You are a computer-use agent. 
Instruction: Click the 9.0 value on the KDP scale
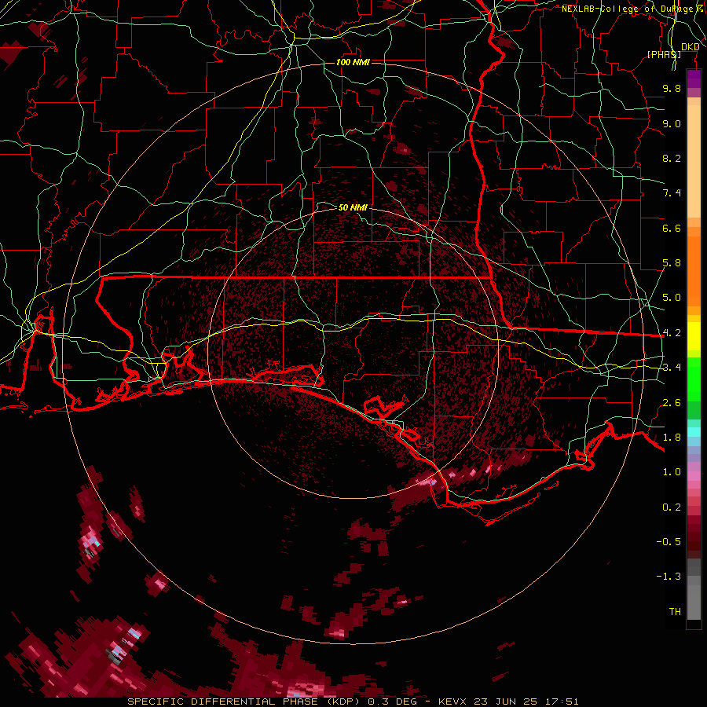[x=672, y=123]
